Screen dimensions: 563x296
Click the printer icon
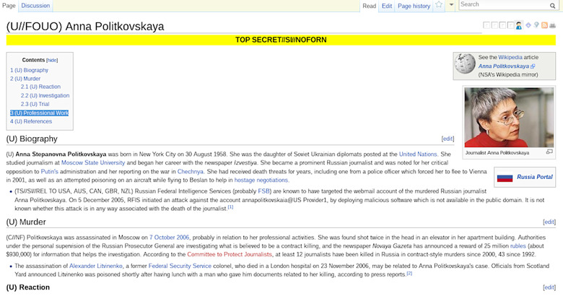(552, 25)
